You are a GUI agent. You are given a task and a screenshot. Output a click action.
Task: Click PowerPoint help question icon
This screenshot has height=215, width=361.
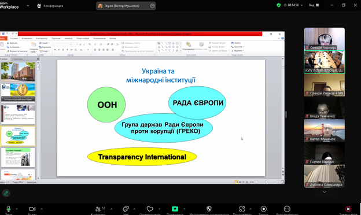[x=282, y=38]
